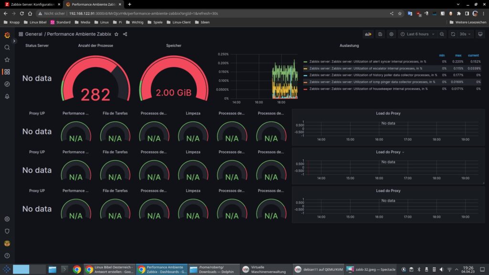Open the Knapp bookmark folder
The height and width of the screenshot is (275, 489).
[x=11, y=22]
